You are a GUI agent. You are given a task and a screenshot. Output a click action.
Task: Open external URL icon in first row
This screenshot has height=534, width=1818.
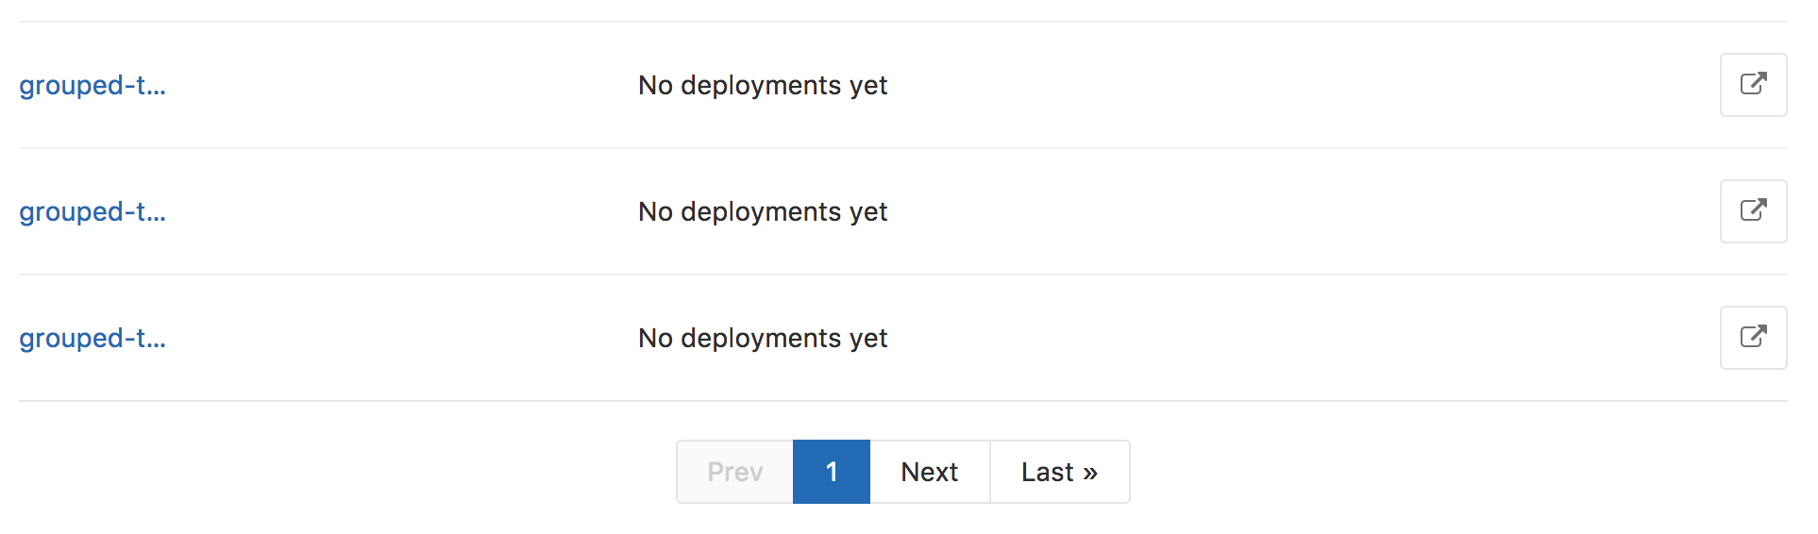(1753, 85)
